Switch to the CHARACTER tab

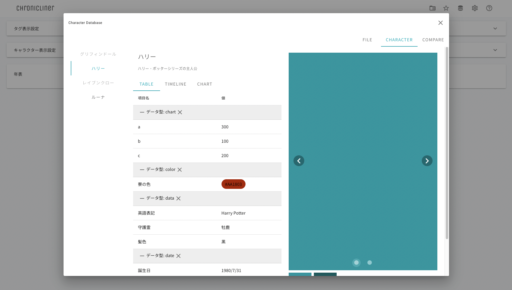pyautogui.click(x=399, y=40)
